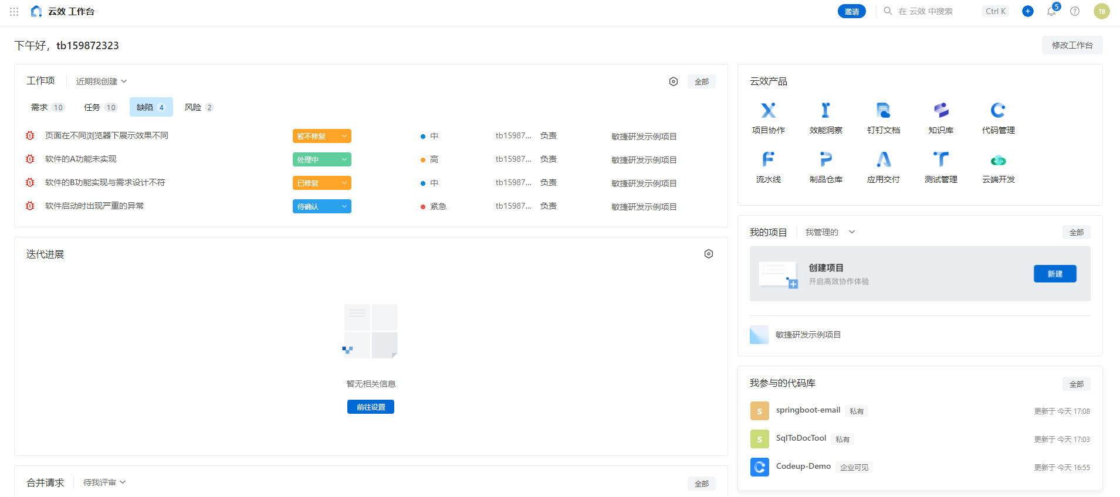This screenshot has height=497, width=1120.
Task: Open springboot-email repository link
Action: [808, 410]
